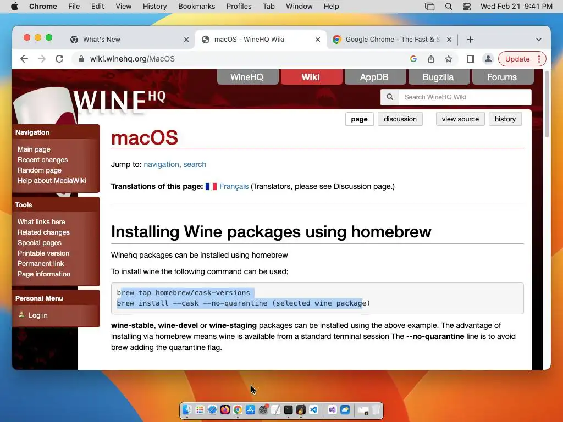Select the AppDB site tab

(x=374, y=77)
